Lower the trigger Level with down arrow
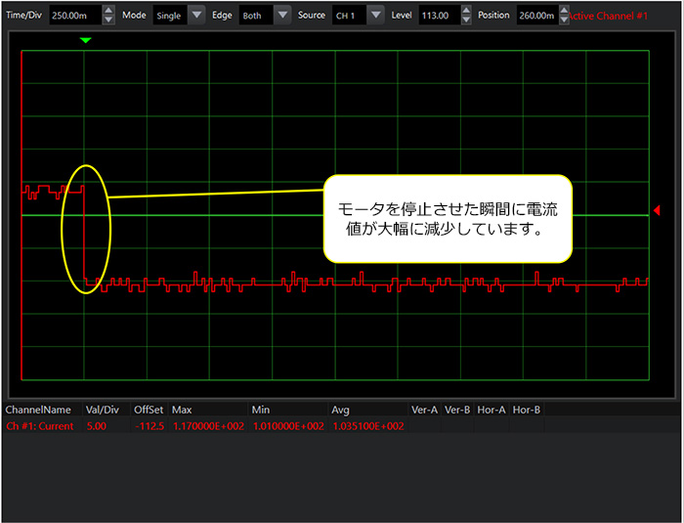This screenshot has height=523, width=684. pos(466,21)
